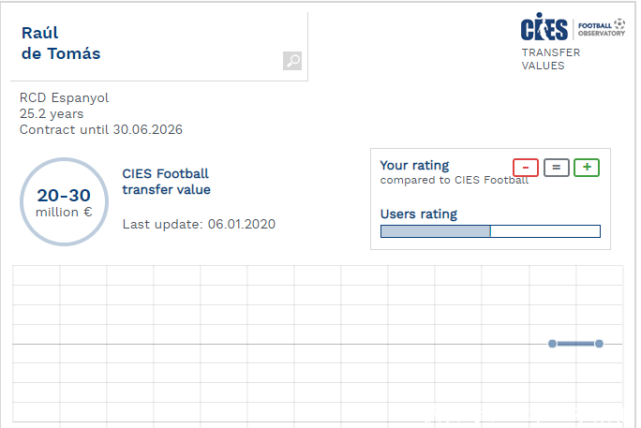Click the Last update date text
The image size is (641, 428).
click(199, 225)
